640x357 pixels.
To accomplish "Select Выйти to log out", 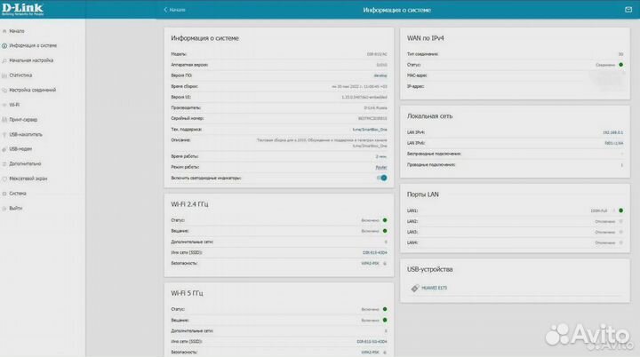I will [16, 208].
